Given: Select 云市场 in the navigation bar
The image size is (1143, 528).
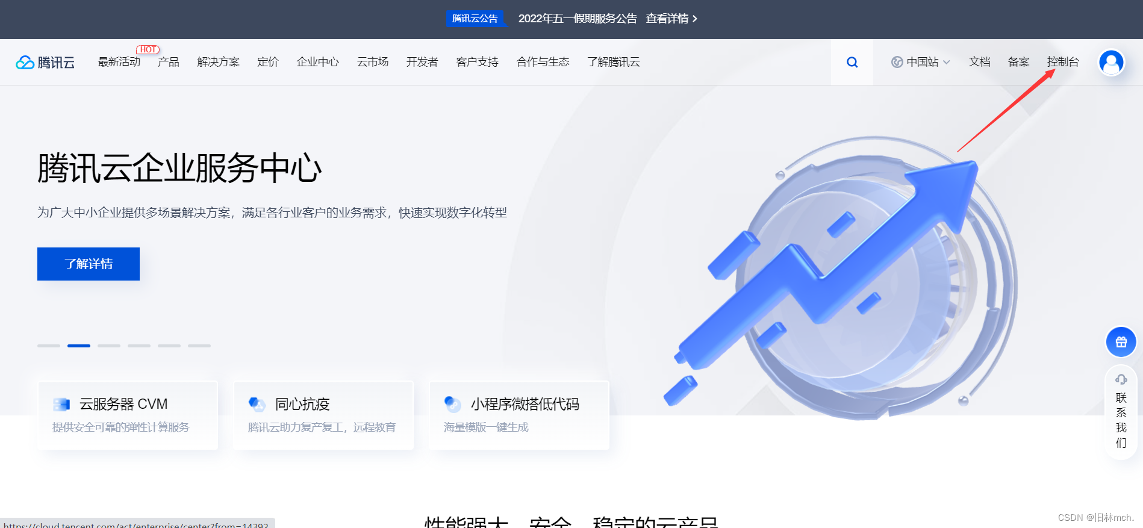Looking at the screenshot, I should pos(373,62).
